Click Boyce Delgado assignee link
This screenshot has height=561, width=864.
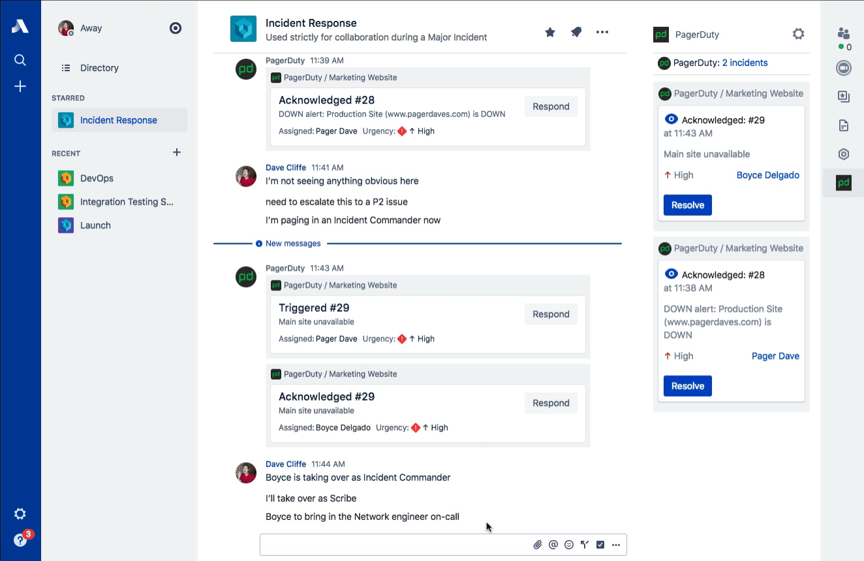[768, 175]
